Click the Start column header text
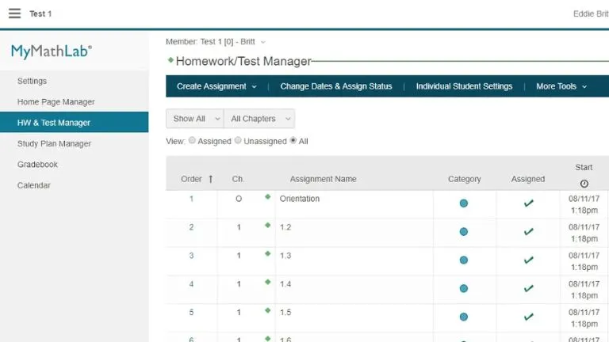The width and height of the screenshot is (609, 342). (584, 168)
